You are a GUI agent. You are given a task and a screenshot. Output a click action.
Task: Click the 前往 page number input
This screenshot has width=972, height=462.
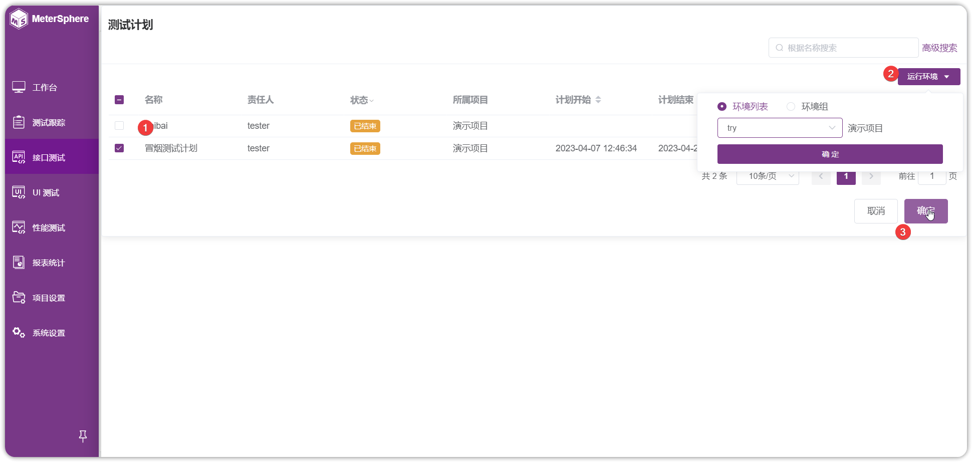(932, 176)
